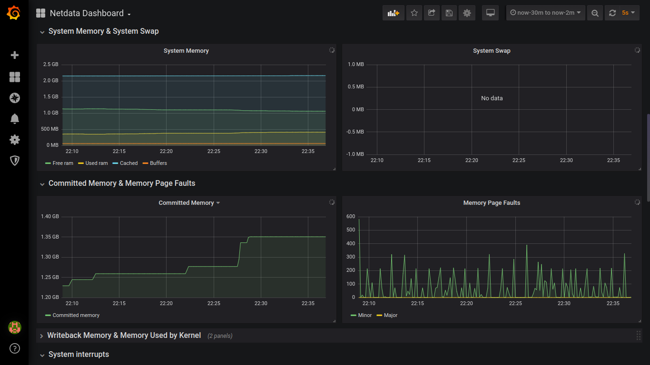Screen dimensions: 650x365
Task: Save the dashboard
Action: coord(449,13)
